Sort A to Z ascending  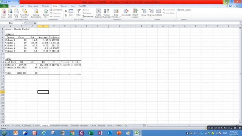click(x=66, y=11)
